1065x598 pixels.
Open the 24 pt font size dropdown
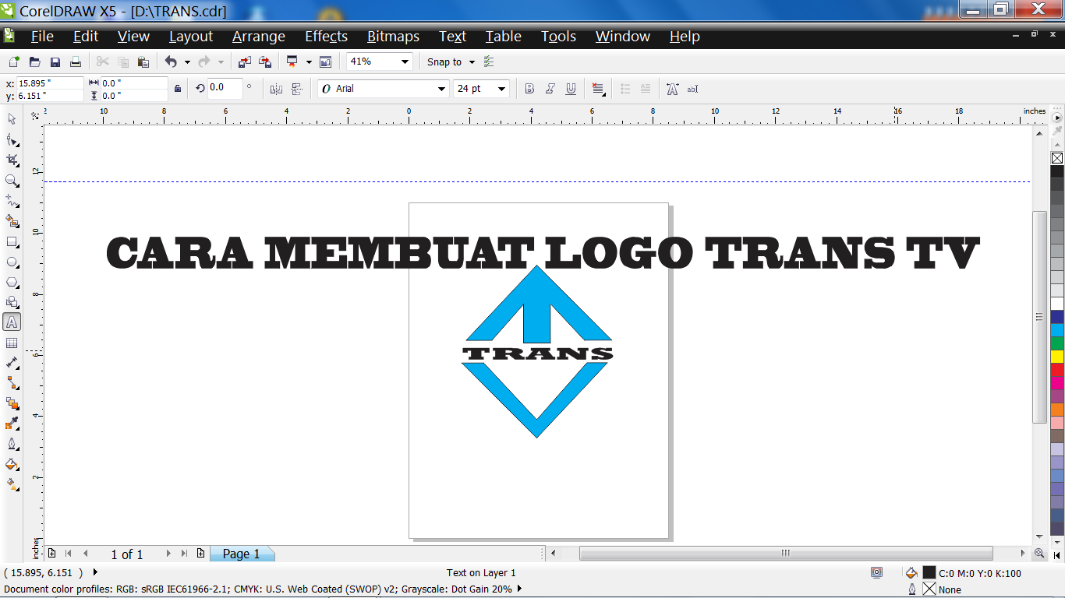click(x=502, y=88)
